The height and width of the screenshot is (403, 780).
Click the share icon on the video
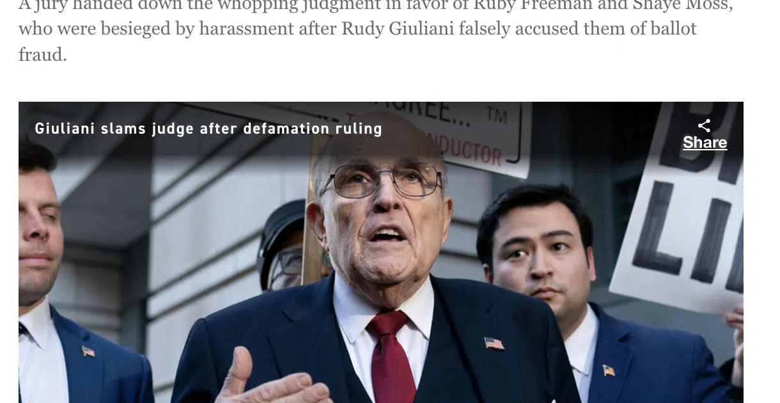tap(705, 125)
